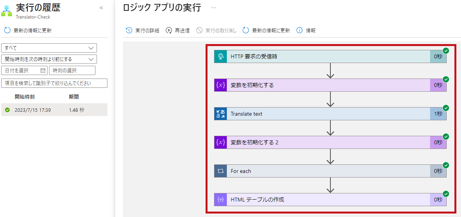Click the data operations icon on HTML テーブルの作成
The height and width of the screenshot is (217, 461).
coord(221,200)
